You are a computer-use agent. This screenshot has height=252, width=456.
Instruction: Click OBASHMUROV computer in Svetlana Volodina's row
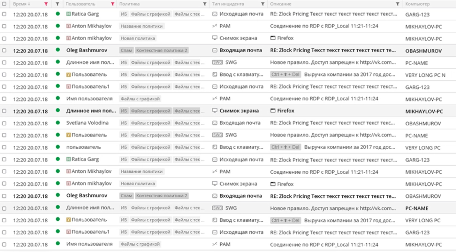pyautogui.click(x=423, y=123)
